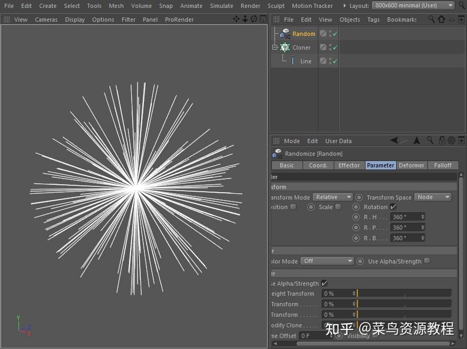Open the Motion Tracker menu
This screenshot has width=467, height=349.
(312, 6)
